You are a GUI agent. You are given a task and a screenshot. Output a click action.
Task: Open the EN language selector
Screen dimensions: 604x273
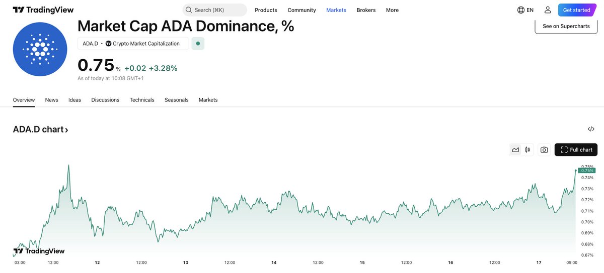point(530,10)
